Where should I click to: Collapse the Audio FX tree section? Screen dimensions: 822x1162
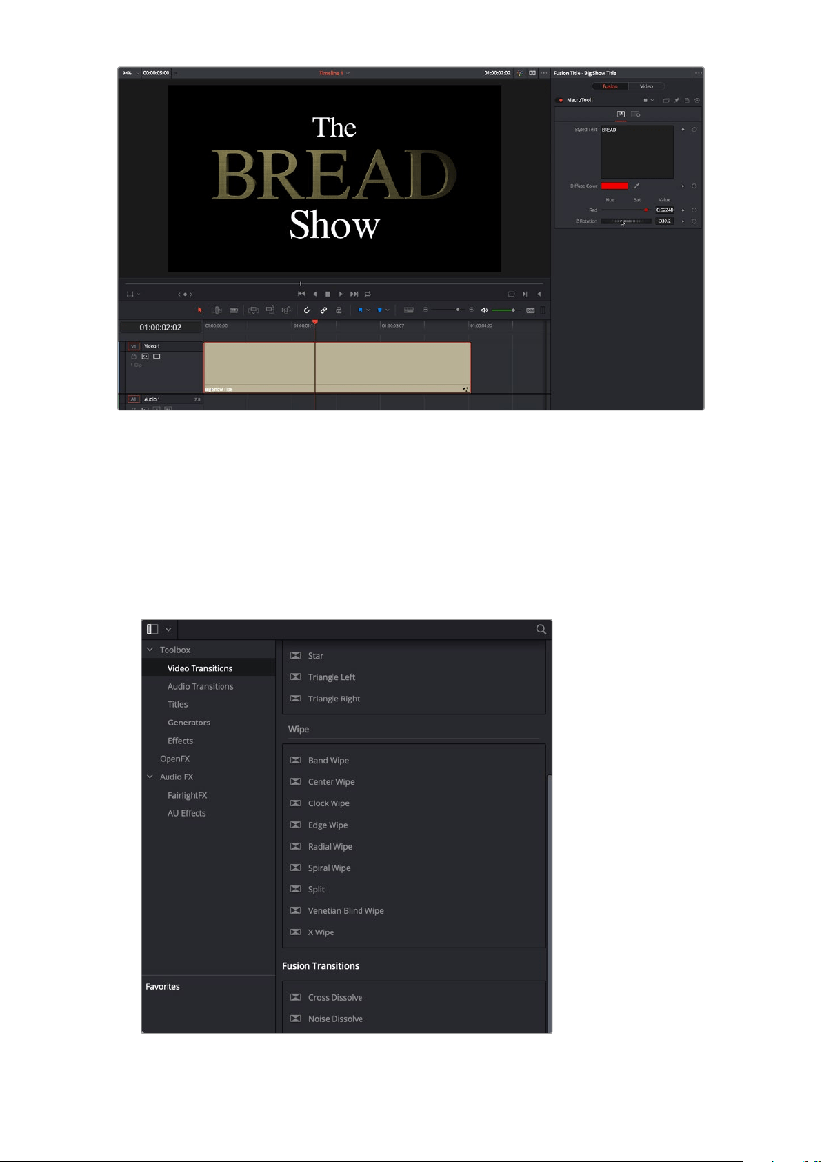(150, 777)
